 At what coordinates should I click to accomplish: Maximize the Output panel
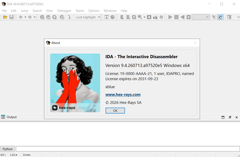(x=223, y=117)
